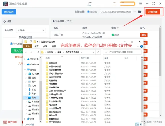Expand the 网络 tree node

tap(24, 119)
